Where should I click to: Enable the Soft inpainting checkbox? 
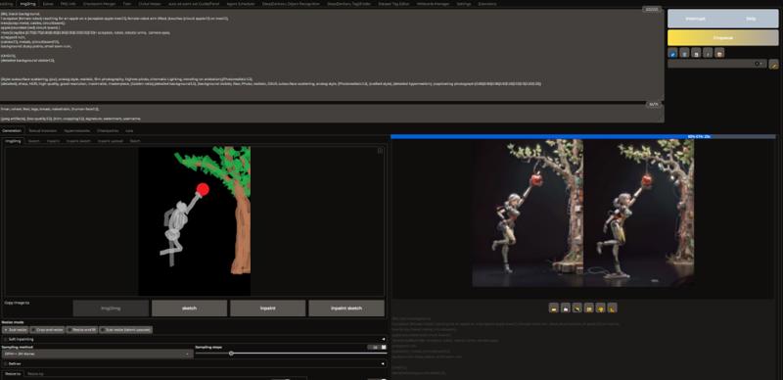click(6, 339)
